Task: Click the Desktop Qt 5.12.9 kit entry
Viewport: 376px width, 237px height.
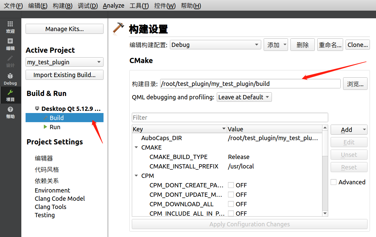Action: pyautogui.click(x=68, y=109)
